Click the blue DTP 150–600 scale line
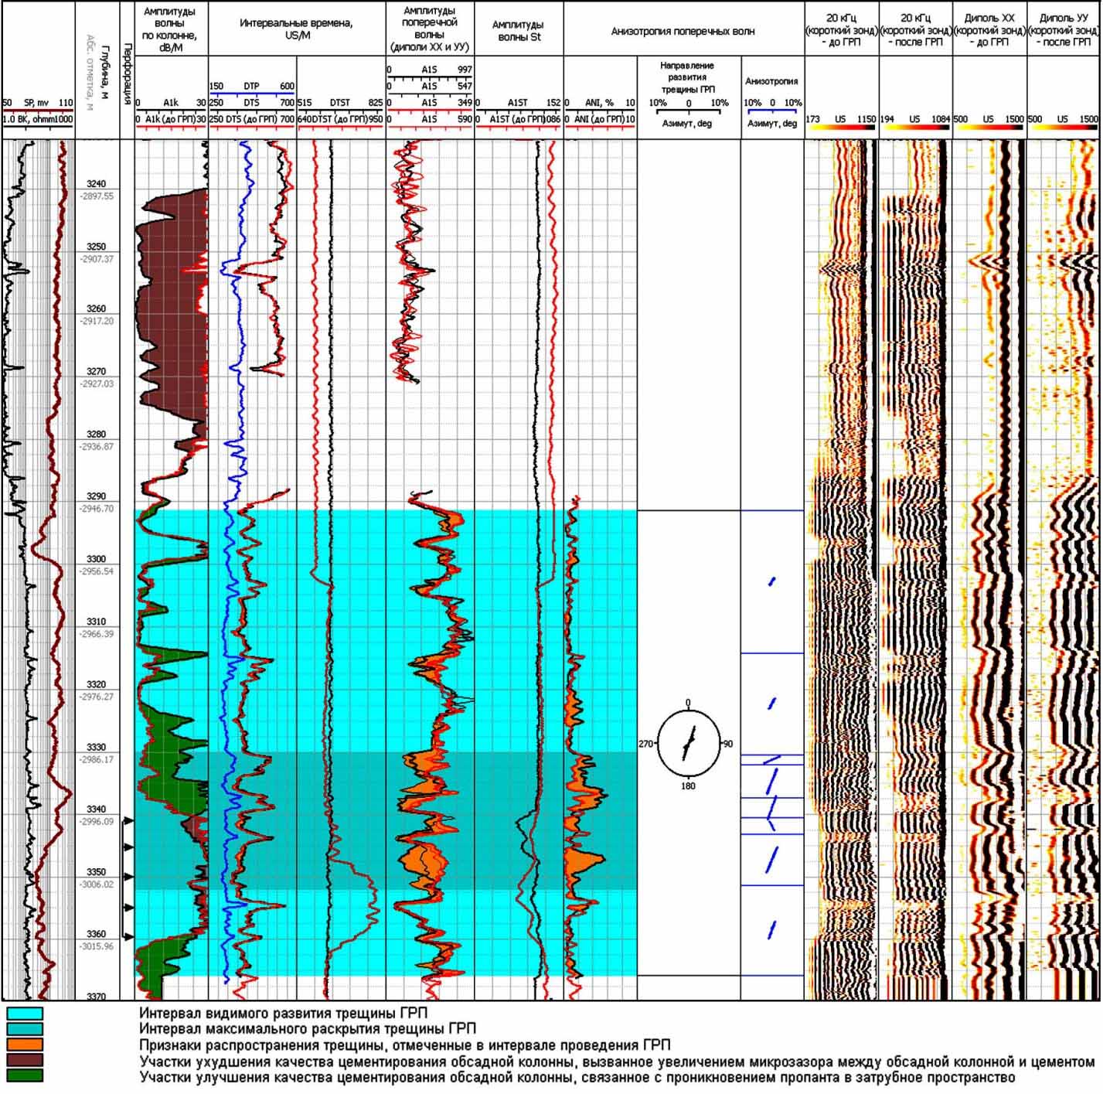The height and width of the screenshot is (1094, 1103). tap(251, 94)
